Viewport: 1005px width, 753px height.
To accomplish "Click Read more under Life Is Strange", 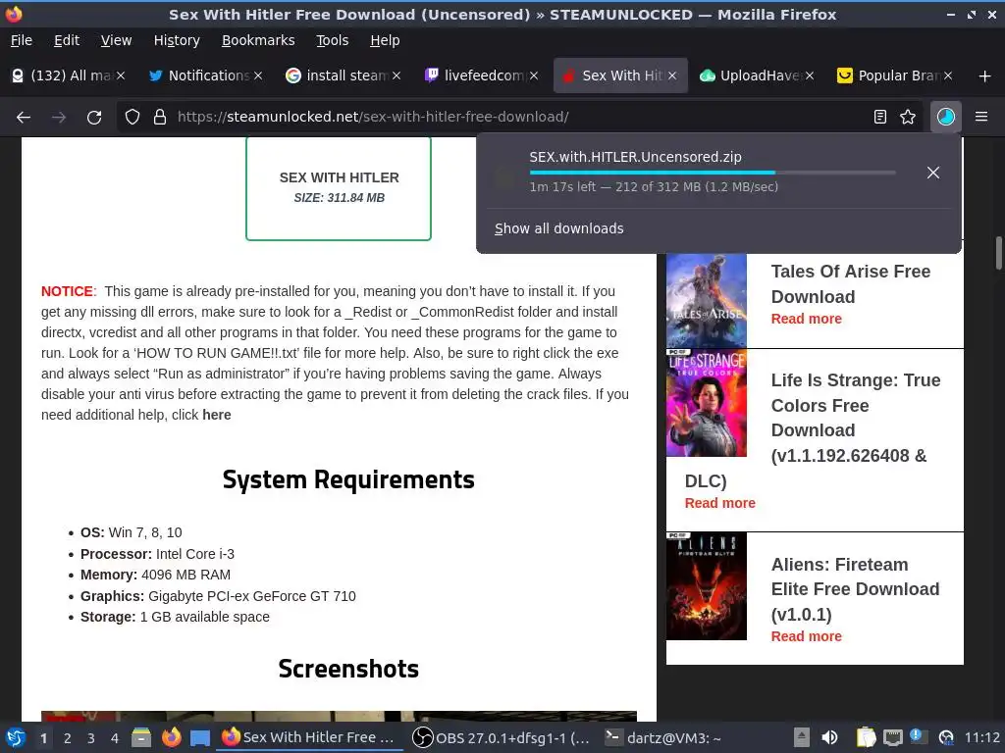I will click(719, 503).
